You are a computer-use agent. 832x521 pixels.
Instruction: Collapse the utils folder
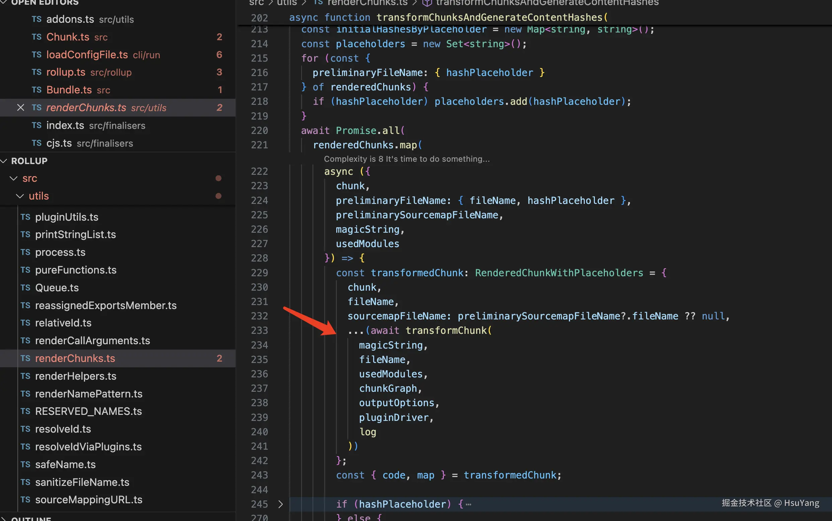point(20,196)
